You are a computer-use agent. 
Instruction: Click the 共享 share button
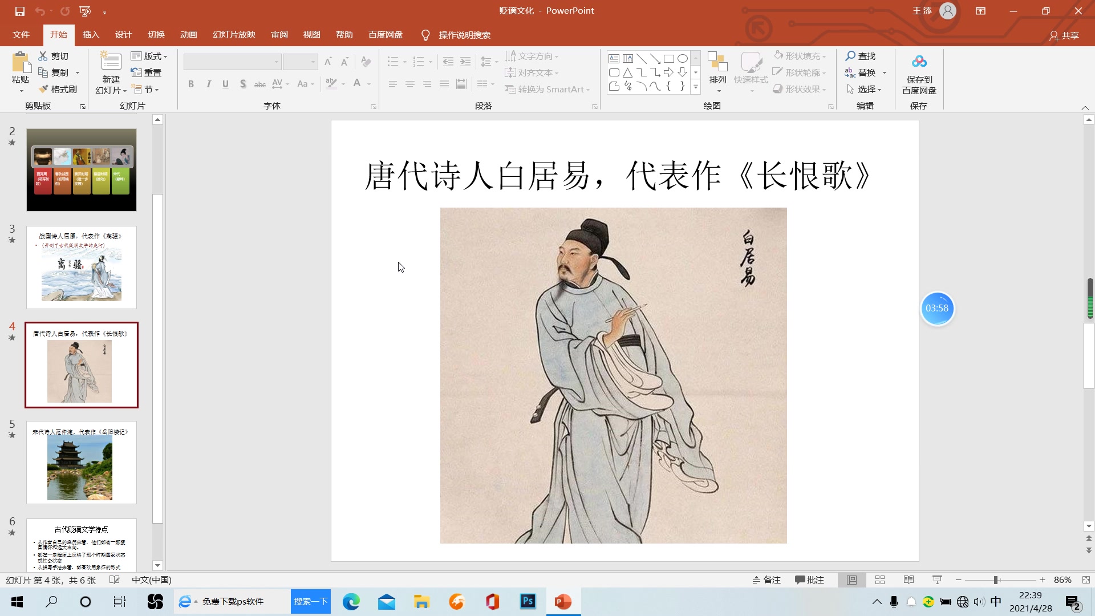click(1064, 35)
